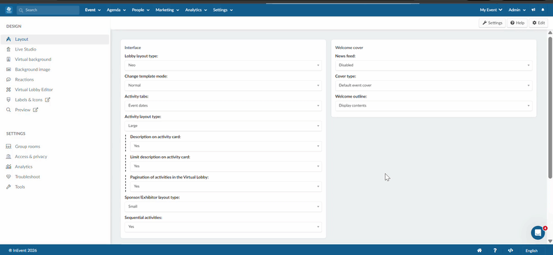Screen dimensions: 553x255
Task: Open the Activity tabs dropdown
Action: pyautogui.click(x=223, y=106)
